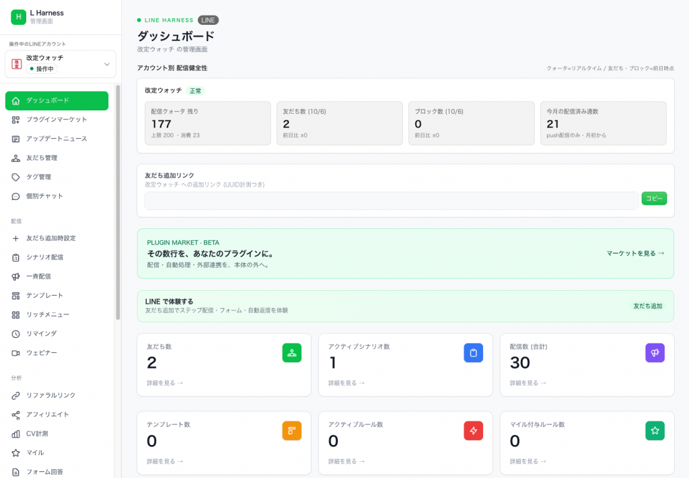
Task: Click the LINE badge beside LINE HARNESS
Action: pos(209,20)
